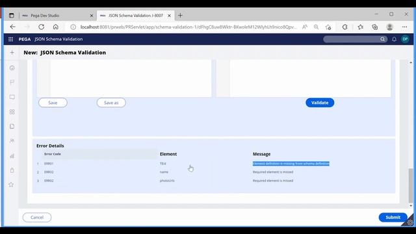Open the browser extensions icon
This screenshot has width=416, height=234.
click(x=345, y=27)
